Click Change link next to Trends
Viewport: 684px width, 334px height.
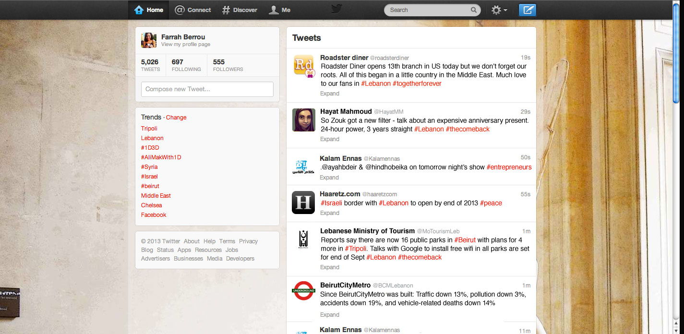click(176, 118)
